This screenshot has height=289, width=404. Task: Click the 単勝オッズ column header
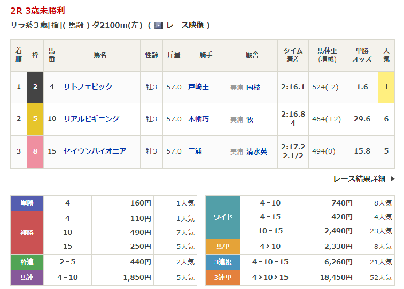point(362,55)
